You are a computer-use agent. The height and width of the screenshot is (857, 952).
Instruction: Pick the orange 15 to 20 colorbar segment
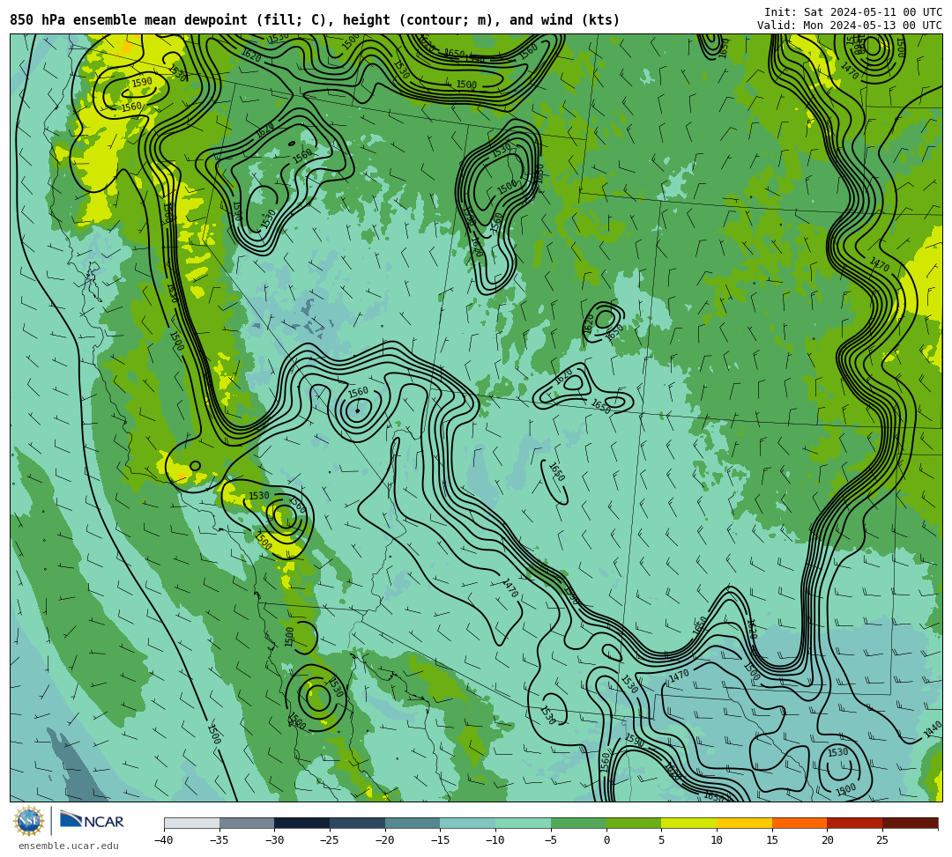tap(800, 823)
